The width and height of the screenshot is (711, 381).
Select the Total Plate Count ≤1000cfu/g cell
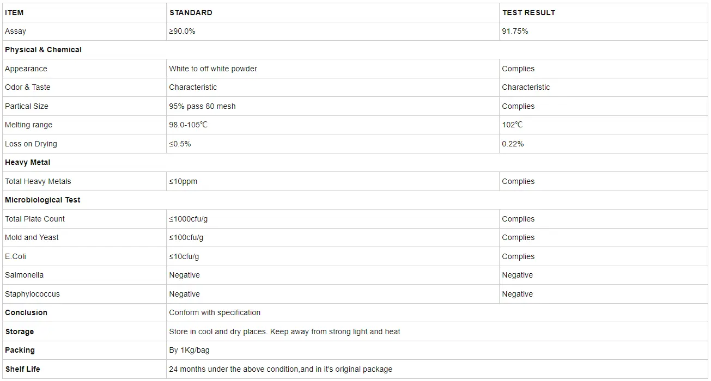[x=189, y=219]
